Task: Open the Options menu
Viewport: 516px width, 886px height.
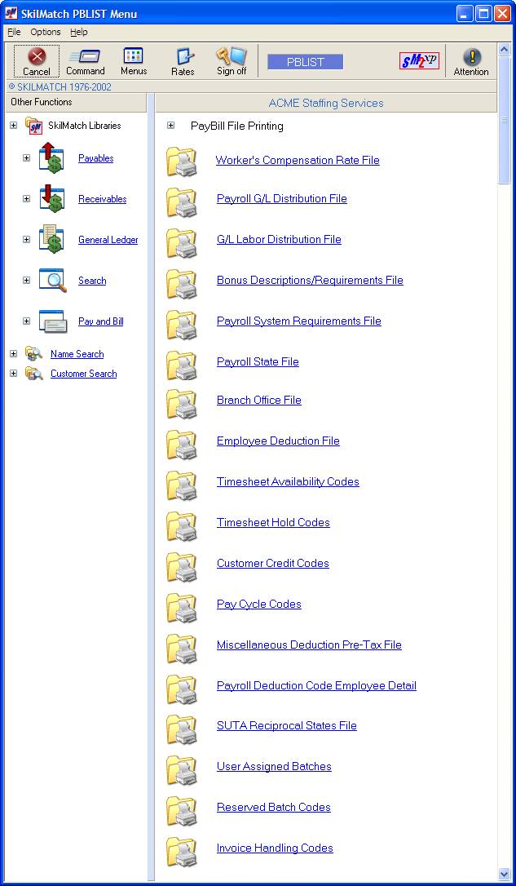Action: [46, 32]
